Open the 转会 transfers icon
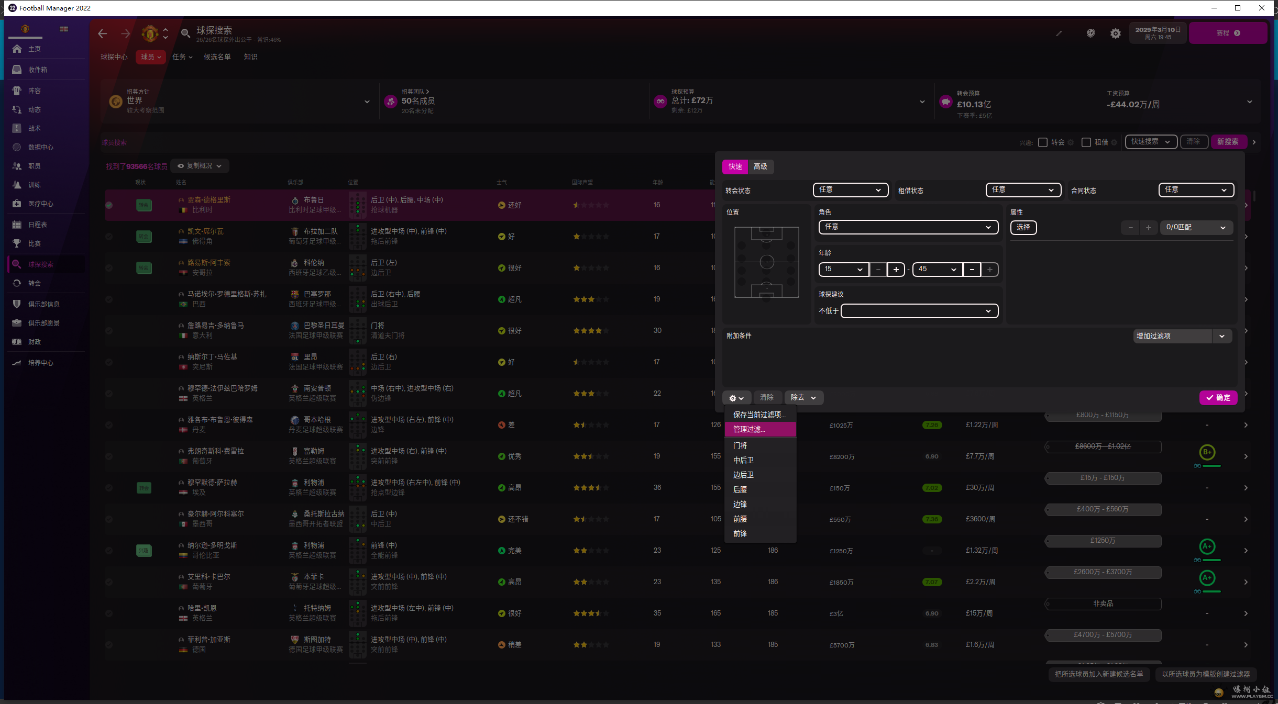 [17, 283]
